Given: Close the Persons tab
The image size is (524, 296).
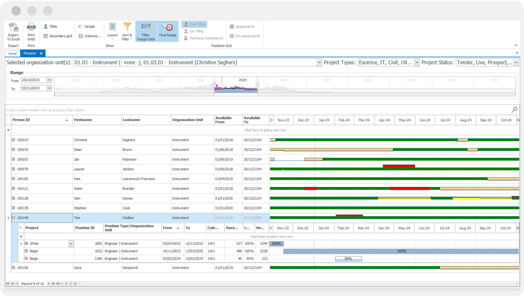Looking at the screenshot, I should pyautogui.click(x=41, y=53).
